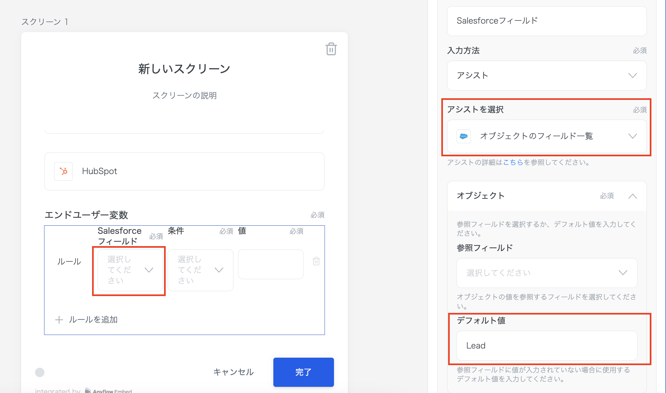
Task: Open the こちら assist details link
Action: tap(513, 162)
